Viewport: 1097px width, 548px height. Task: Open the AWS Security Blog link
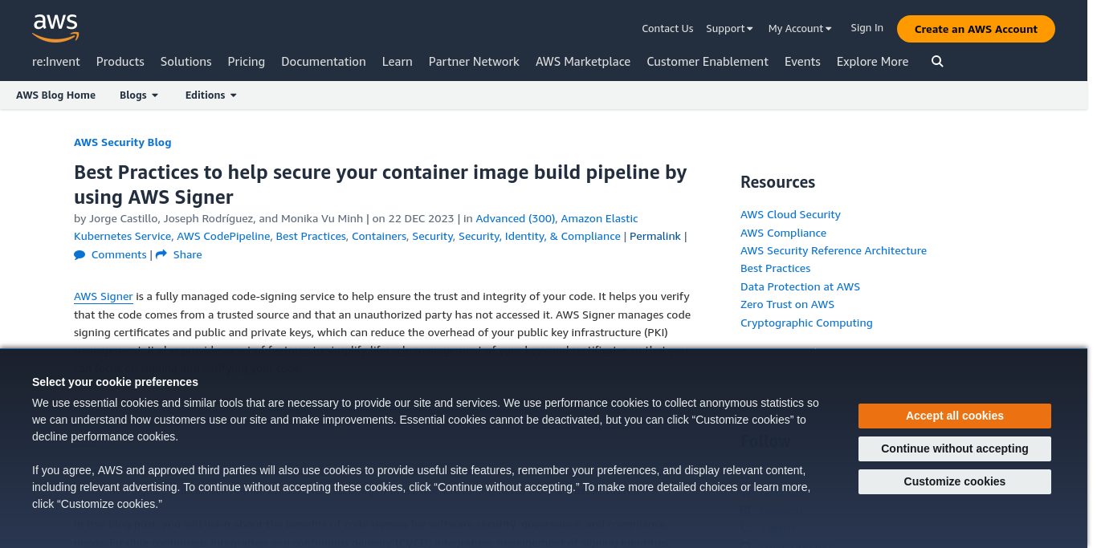122,142
